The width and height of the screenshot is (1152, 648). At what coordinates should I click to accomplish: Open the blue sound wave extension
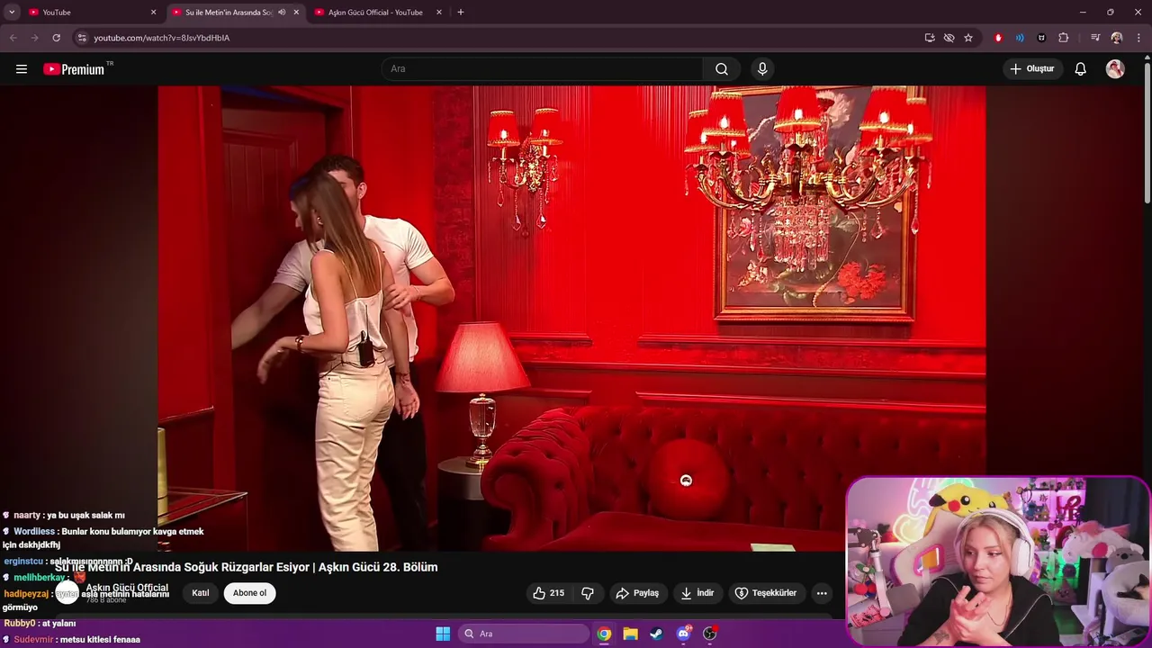pos(1020,38)
